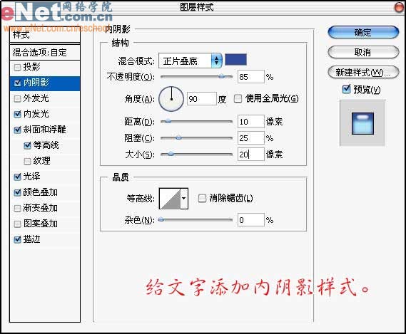Enable 使用全局光 checkbox
This screenshot has width=406, height=334.
pyautogui.click(x=238, y=98)
